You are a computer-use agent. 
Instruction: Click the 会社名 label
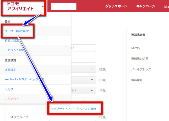pos(135,48)
